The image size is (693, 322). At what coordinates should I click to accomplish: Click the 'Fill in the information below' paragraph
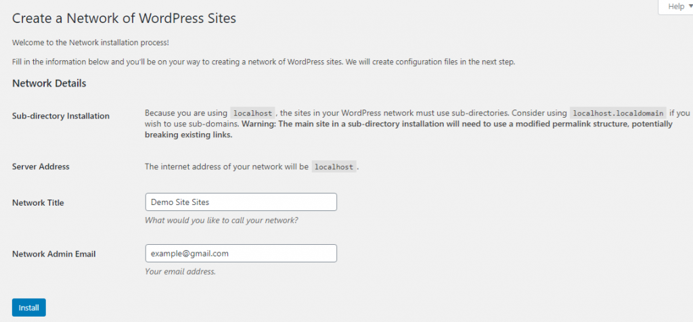click(x=263, y=62)
